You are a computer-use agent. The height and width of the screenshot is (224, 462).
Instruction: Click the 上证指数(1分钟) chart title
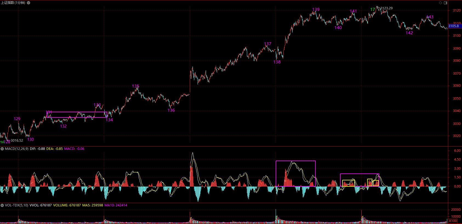point(13,3)
